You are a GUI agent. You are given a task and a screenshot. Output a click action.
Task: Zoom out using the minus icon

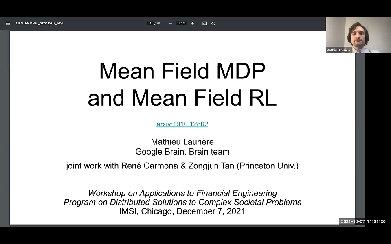pyautogui.click(x=170, y=23)
